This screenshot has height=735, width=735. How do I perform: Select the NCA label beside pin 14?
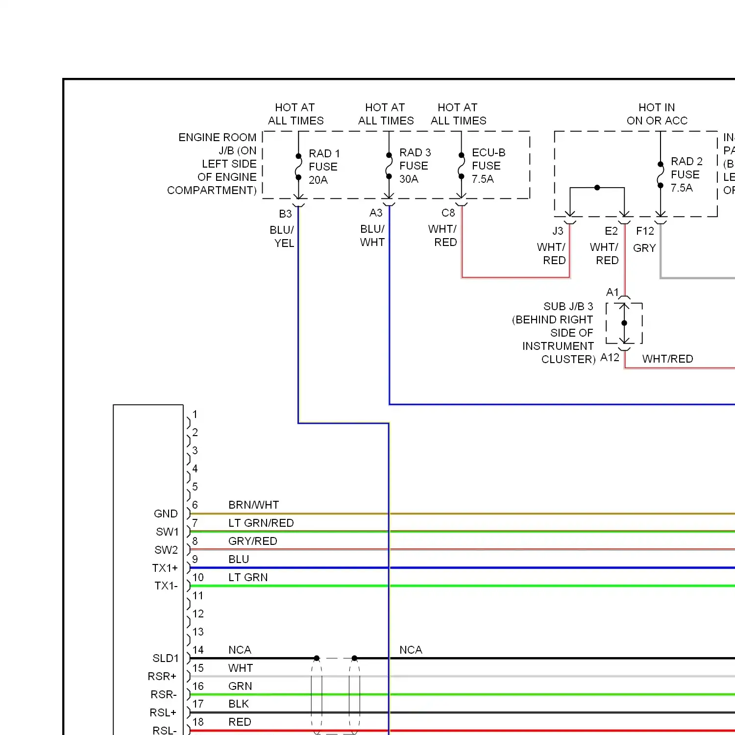240,650
